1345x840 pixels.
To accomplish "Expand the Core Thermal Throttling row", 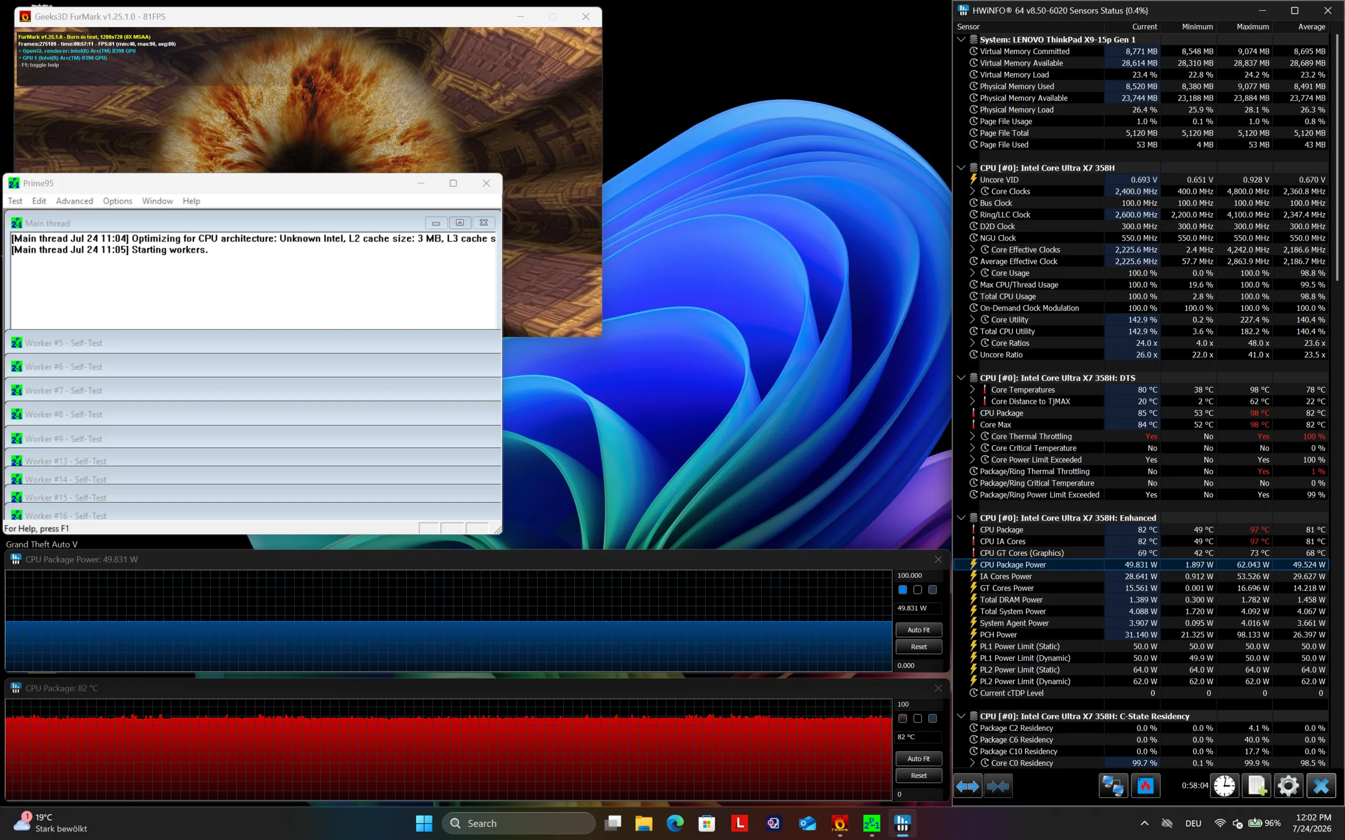I will 972,436.
